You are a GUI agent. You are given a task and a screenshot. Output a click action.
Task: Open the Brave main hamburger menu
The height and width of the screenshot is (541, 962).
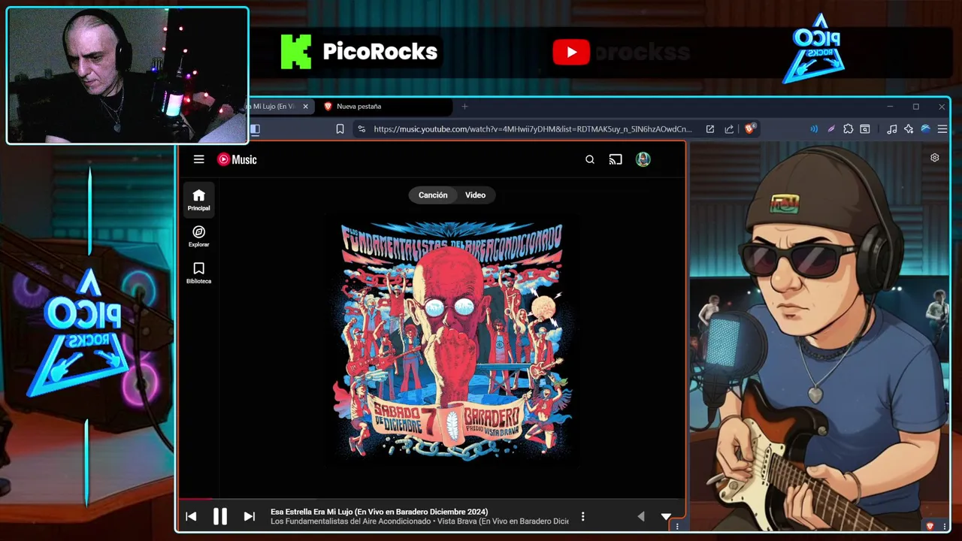942,129
